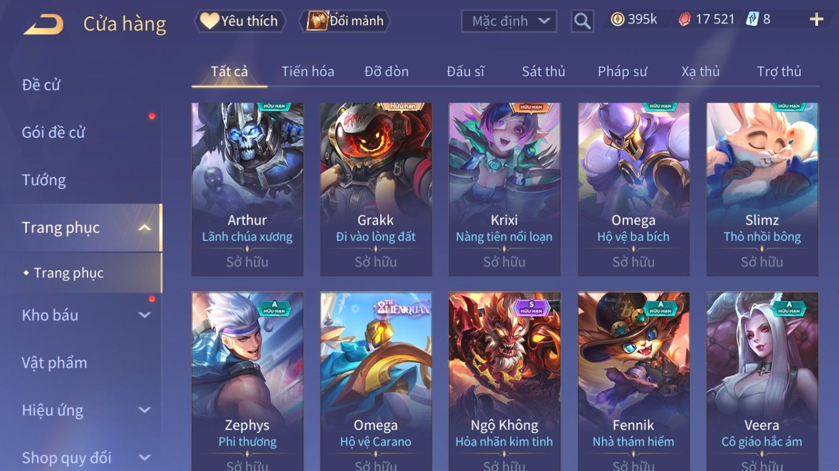Open Đổi mảnh chest exchange
Image resolution: width=839 pixels, height=471 pixels.
pyautogui.click(x=345, y=21)
